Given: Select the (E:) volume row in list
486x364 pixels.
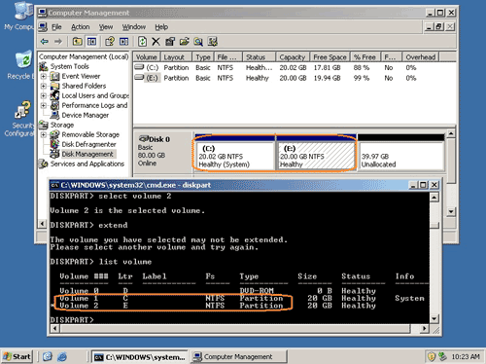Looking at the screenshot, I should [275, 78].
